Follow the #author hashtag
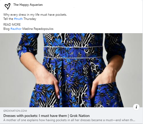Image resolution: width=143 pixels, height=124 pixels. pos(16,29)
